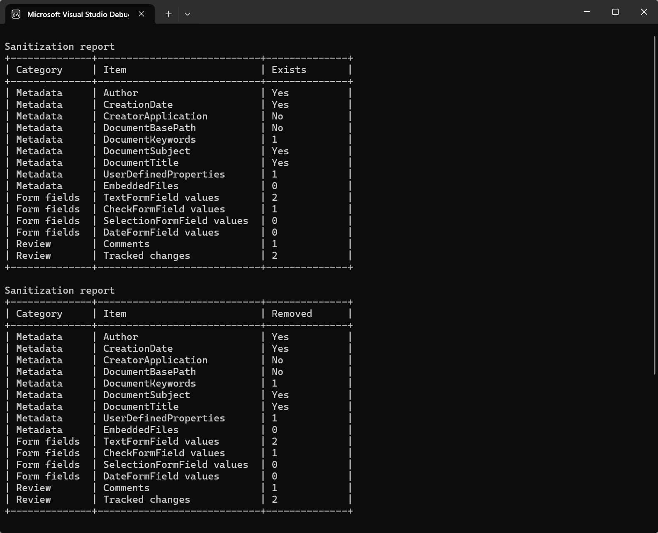Click the terminal icon in the tab
Screen dimensions: 658x533
tap(16, 15)
